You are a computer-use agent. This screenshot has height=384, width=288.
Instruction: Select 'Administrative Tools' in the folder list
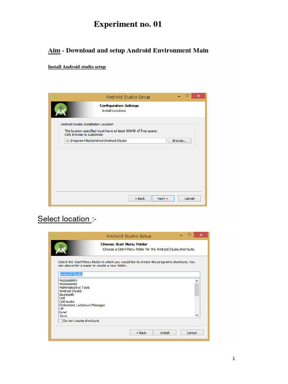tap(75, 288)
